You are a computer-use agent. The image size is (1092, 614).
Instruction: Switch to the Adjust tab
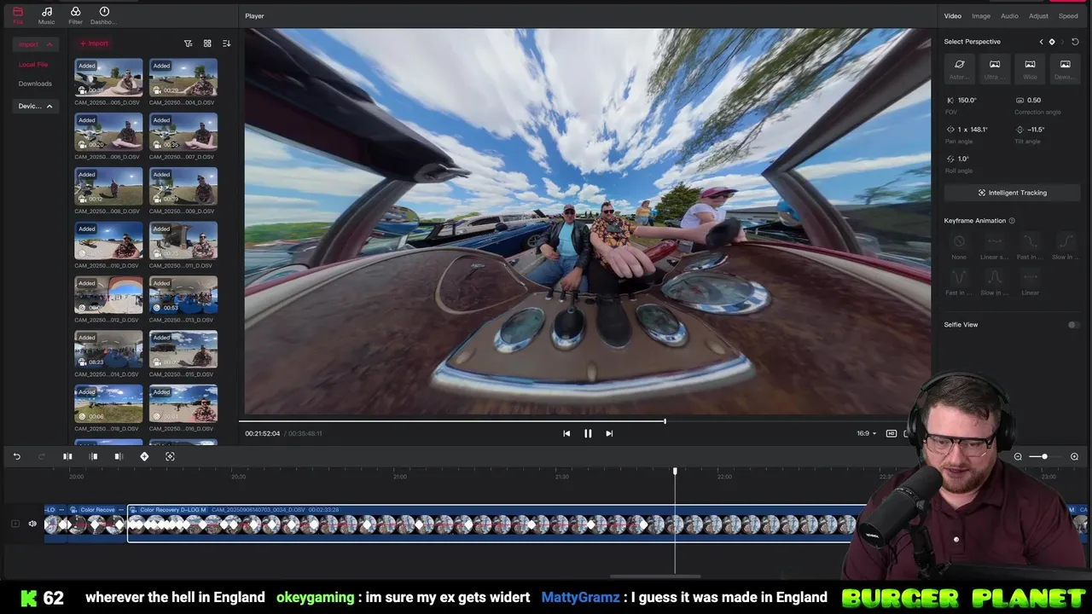(1038, 16)
